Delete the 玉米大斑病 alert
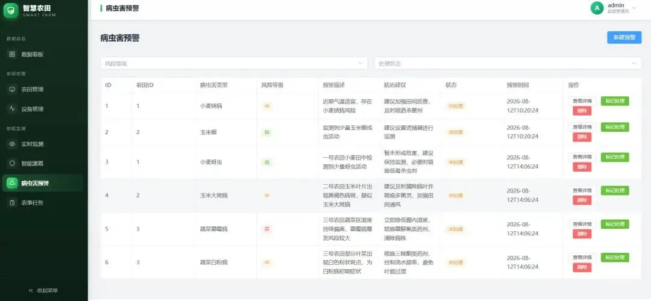The width and height of the screenshot is (651, 301). 582,200
